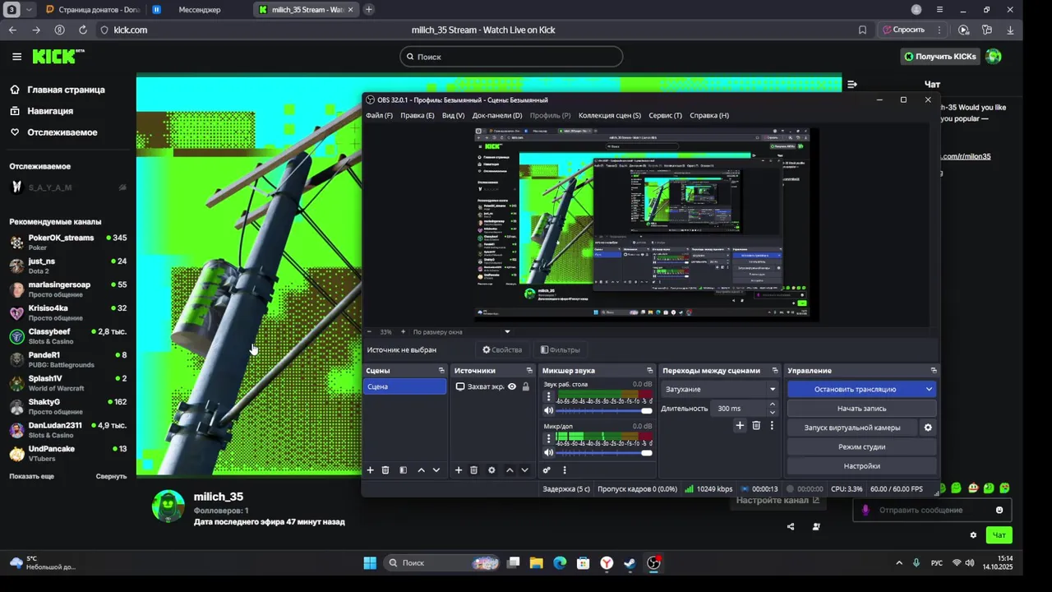Open emoji picker in chat box
1052x592 pixels.
(999, 510)
